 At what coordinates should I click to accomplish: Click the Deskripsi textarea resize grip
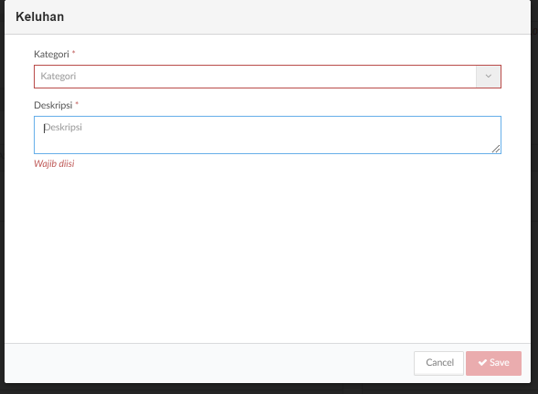(496, 149)
